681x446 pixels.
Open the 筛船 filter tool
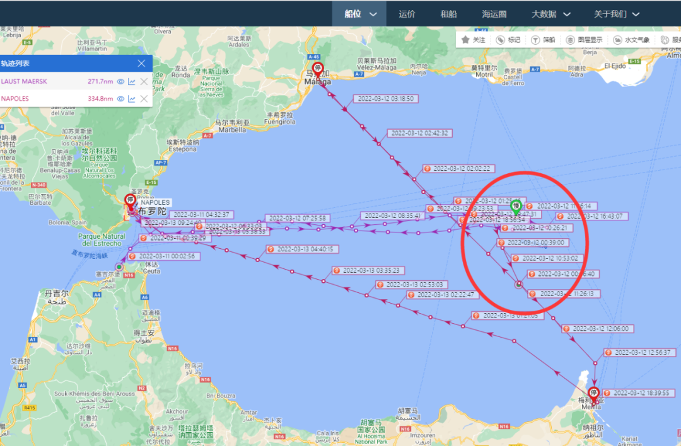coord(543,40)
